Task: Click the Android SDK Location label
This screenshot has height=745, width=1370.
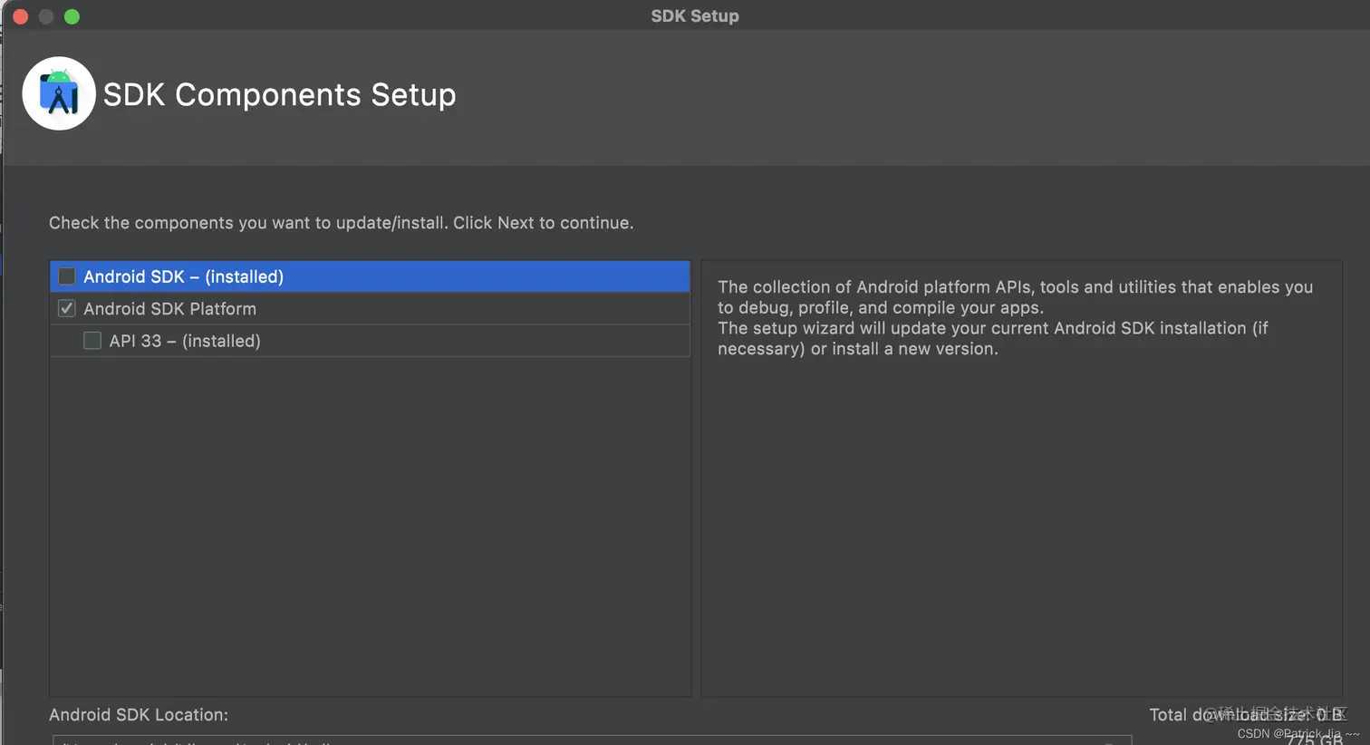Action: tap(139, 715)
